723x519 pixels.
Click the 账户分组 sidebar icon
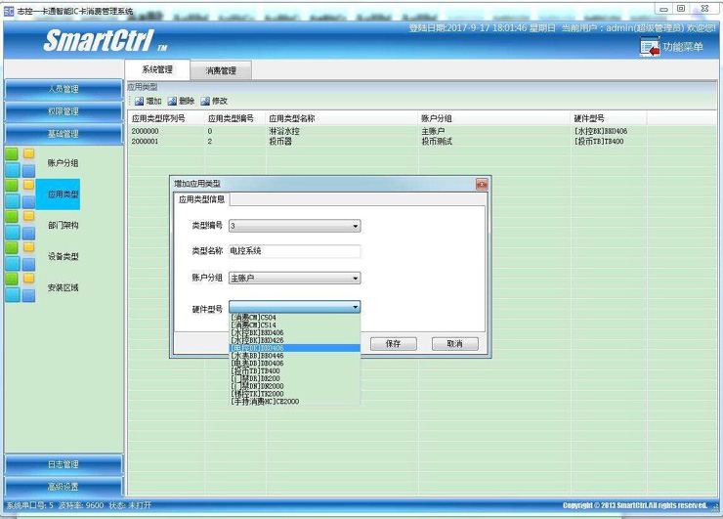click(21, 163)
